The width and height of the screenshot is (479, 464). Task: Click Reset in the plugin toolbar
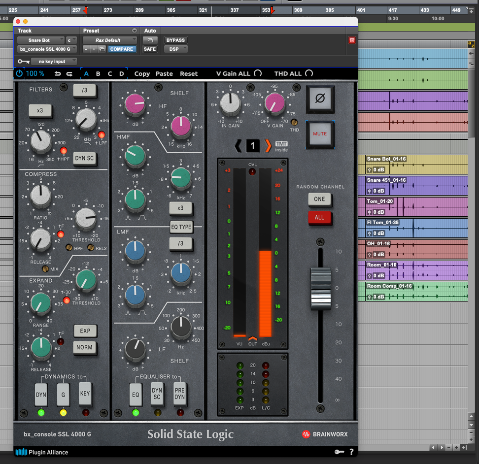click(x=189, y=74)
